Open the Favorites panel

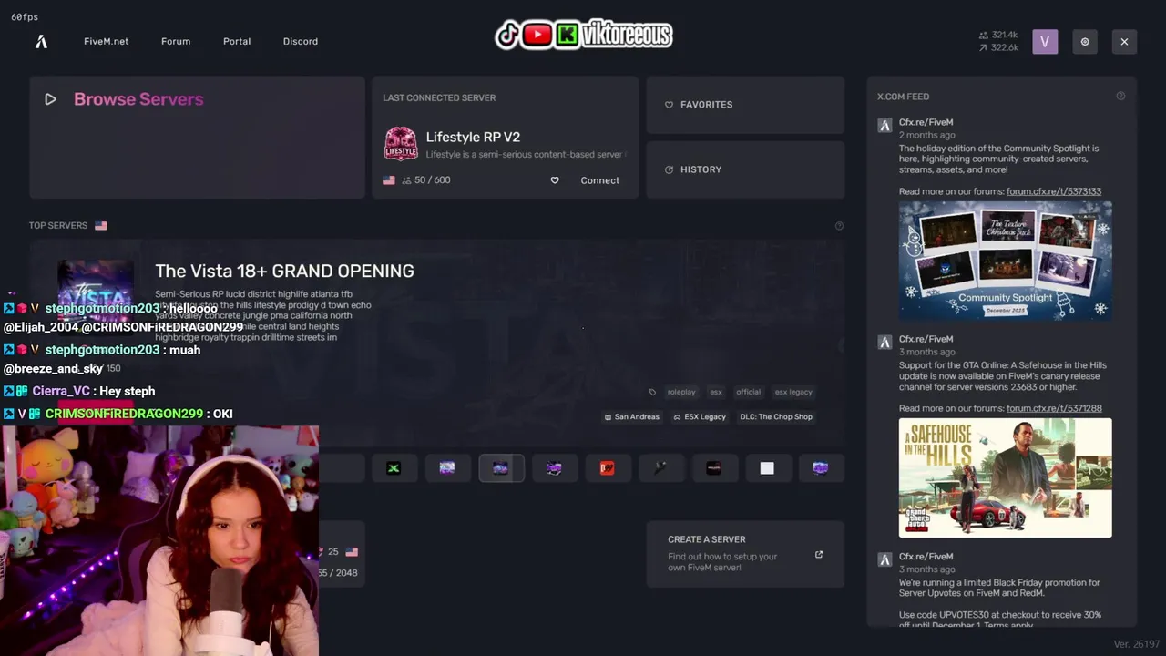[x=745, y=104]
